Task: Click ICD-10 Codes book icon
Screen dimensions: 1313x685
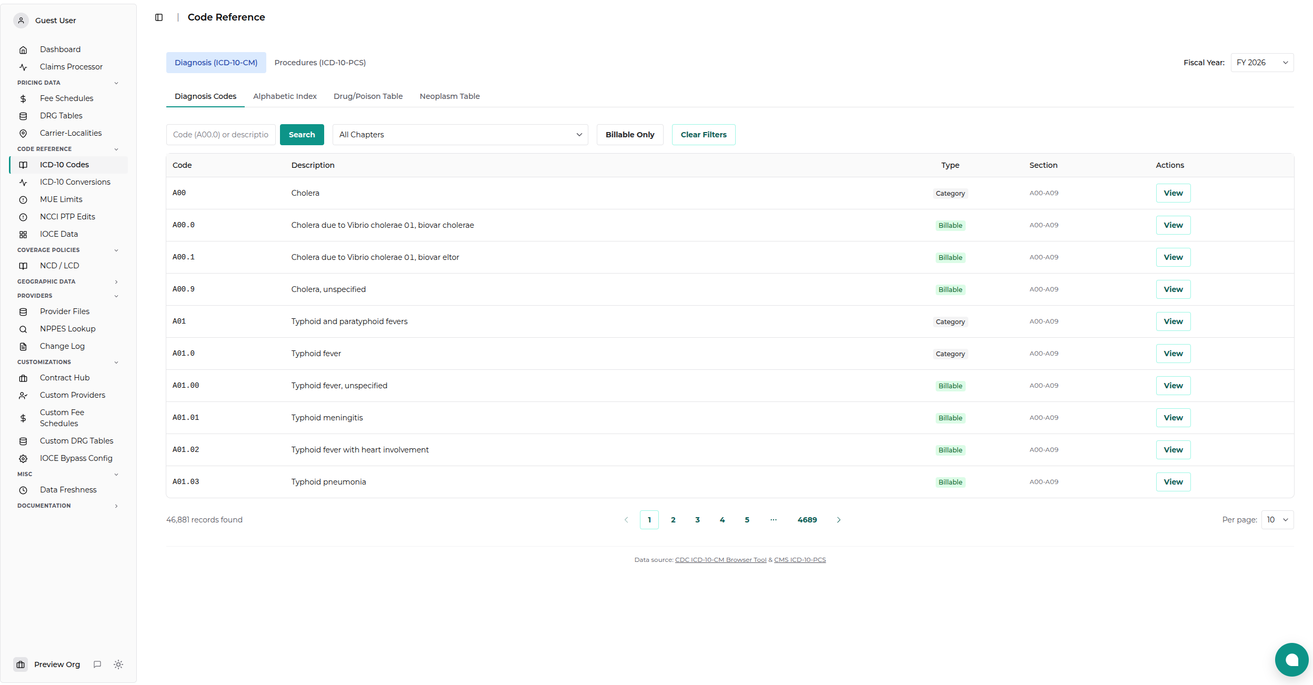Action: (23, 165)
